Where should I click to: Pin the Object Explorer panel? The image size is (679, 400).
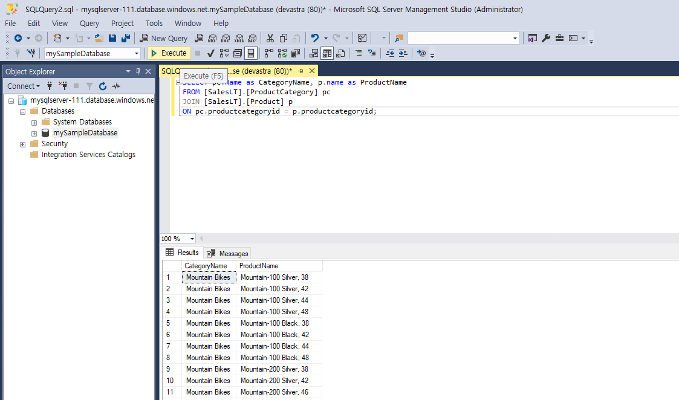coord(138,71)
